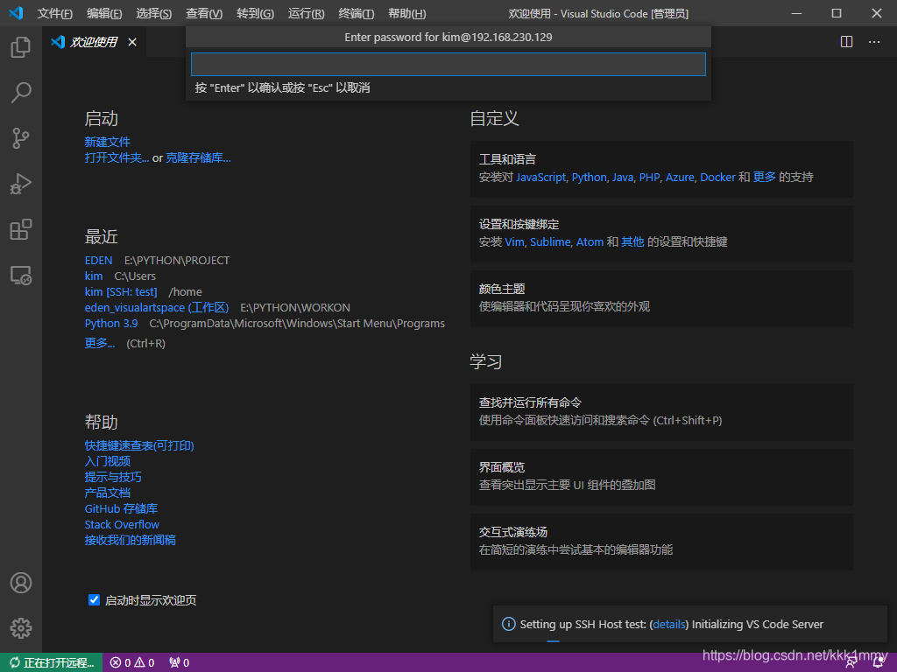
Task: Open the 界面概览 learning card
Action: [x=661, y=477]
